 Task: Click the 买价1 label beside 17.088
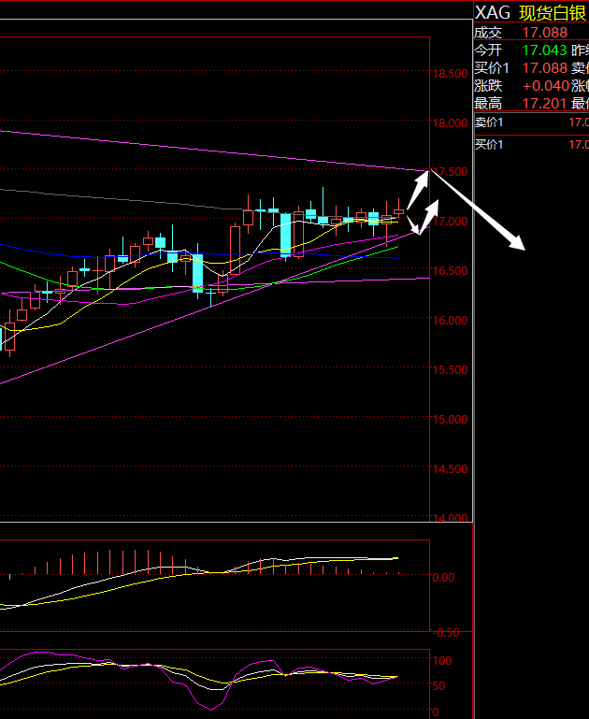(492, 68)
